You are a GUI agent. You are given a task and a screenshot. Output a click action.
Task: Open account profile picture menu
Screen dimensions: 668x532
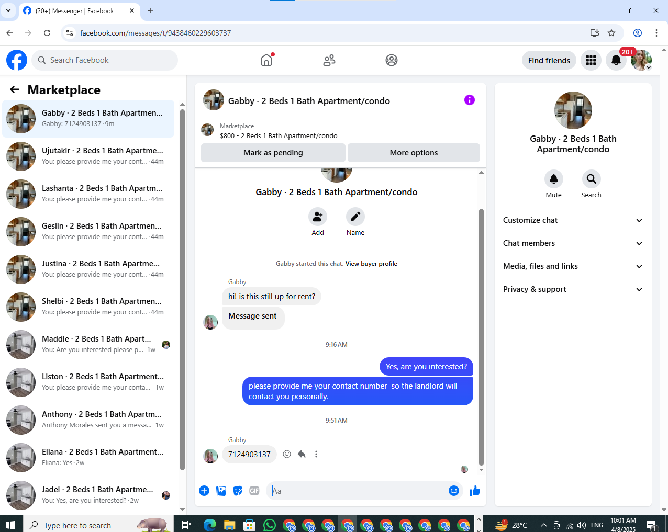(x=641, y=60)
